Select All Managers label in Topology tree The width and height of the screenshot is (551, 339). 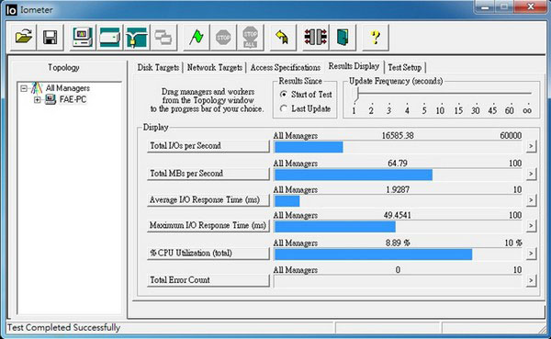[68, 88]
